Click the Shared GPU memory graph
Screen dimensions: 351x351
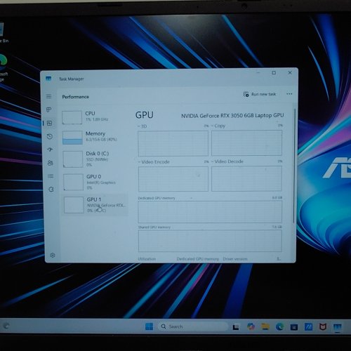tap(210, 241)
